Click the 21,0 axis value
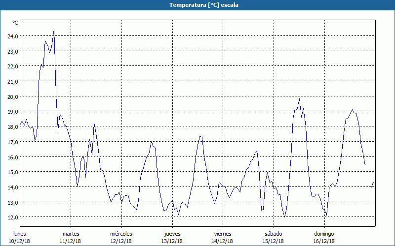 (x=13, y=81)
